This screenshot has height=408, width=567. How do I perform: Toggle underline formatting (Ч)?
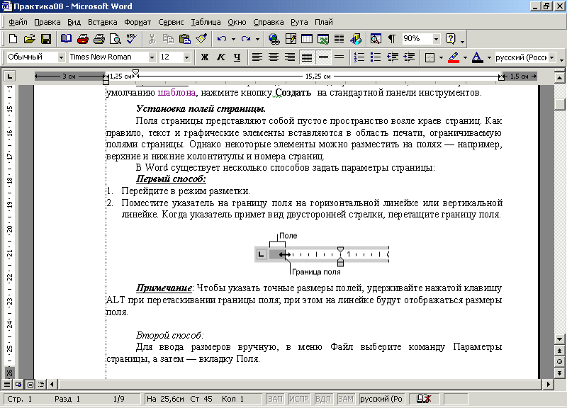point(237,57)
